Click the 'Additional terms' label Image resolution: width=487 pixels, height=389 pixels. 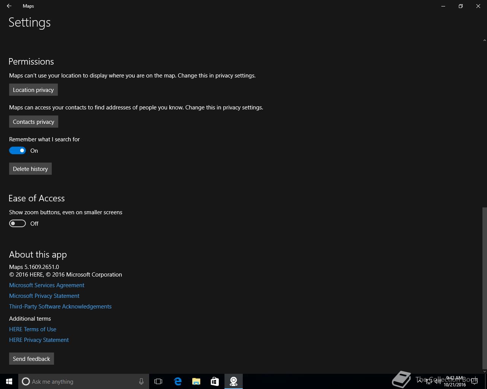coord(30,319)
